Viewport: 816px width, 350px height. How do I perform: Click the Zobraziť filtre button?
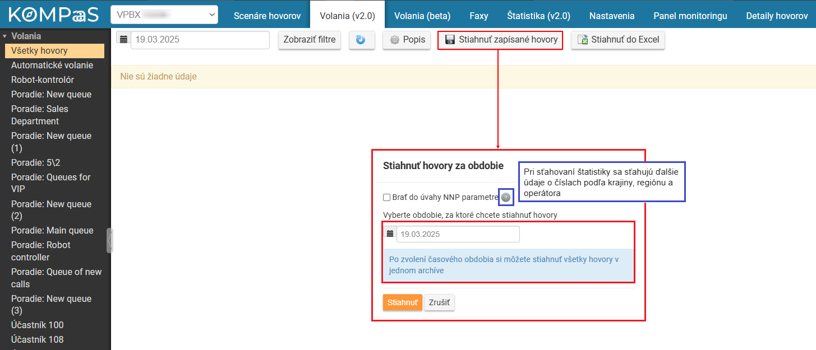click(x=310, y=40)
